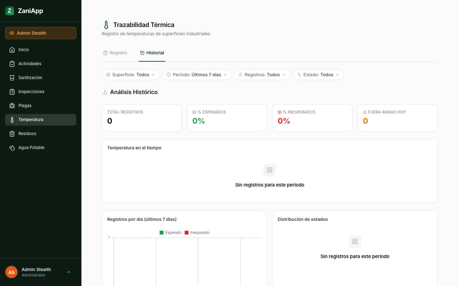Click the bar chart plot area
The width and height of the screenshot is (458, 286).
coord(188,262)
